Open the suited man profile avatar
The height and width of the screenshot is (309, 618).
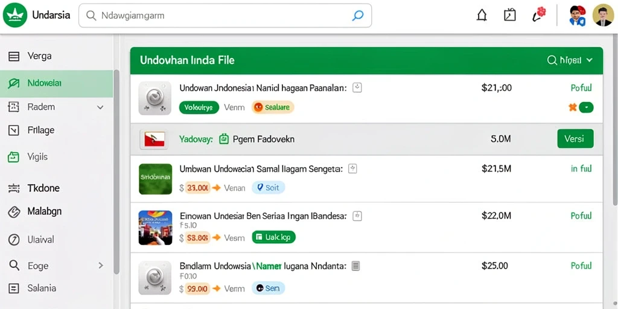[x=603, y=15]
